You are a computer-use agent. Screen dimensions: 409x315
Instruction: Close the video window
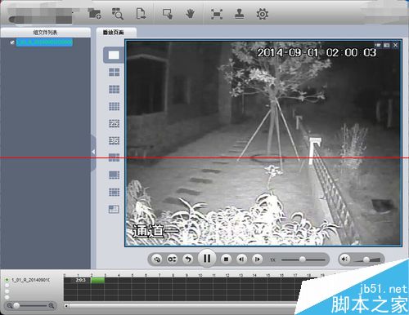396,45
